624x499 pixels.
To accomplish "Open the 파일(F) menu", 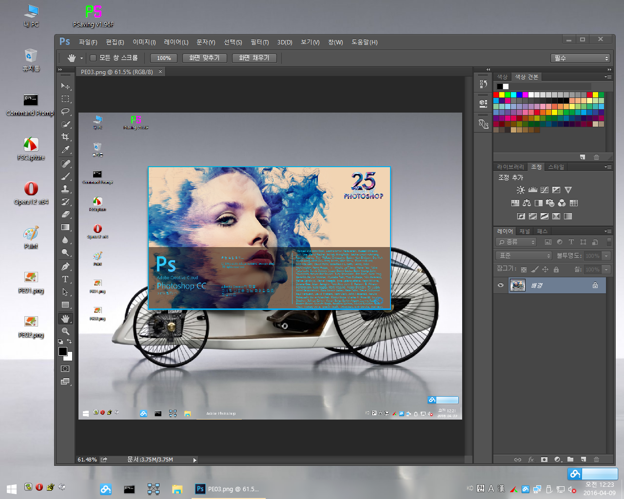I will [88, 42].
